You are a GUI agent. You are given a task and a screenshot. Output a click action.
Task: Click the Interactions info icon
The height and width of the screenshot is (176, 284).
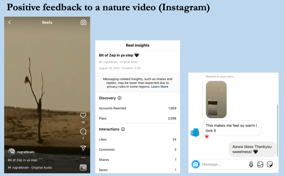pyautogui.click(x=123, y=129)
